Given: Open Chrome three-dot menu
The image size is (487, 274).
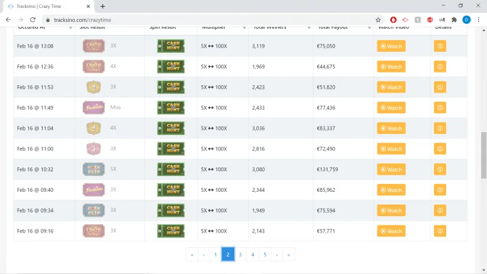Looking at the screenshot, I should click(x=478, y=20).
